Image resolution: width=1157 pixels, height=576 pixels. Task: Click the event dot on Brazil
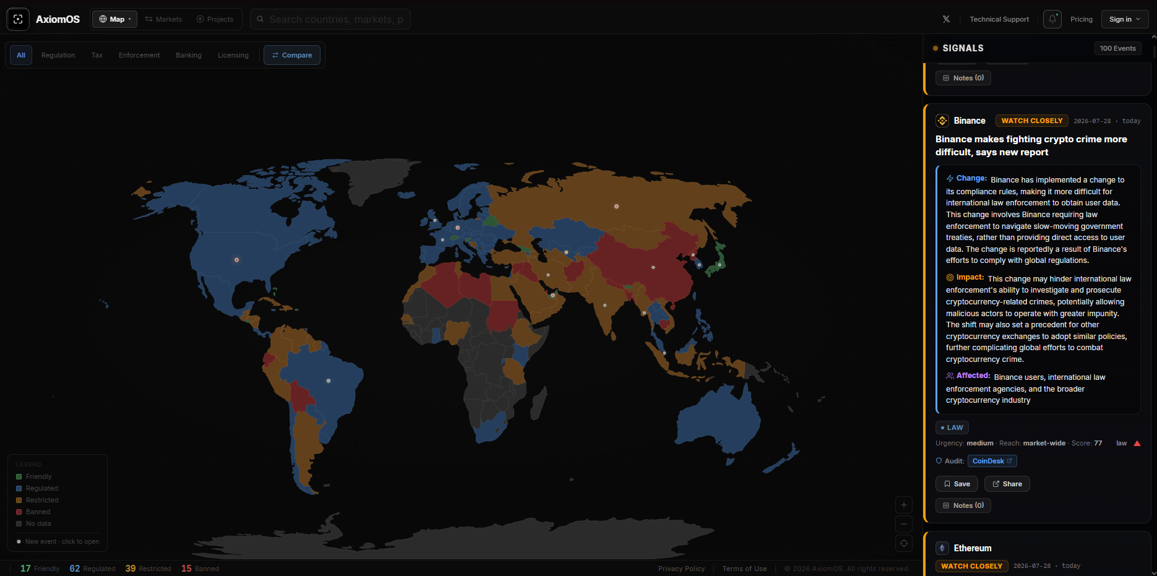point(329,380)
